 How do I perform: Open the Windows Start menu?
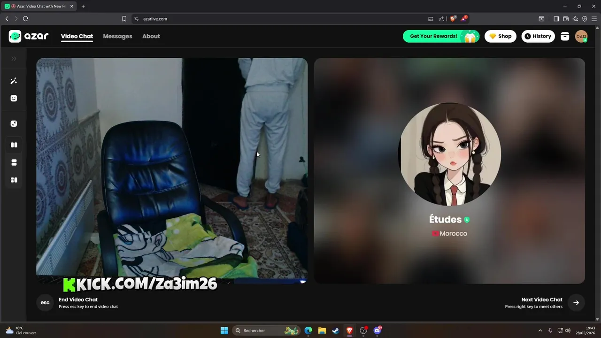point(224,330)
